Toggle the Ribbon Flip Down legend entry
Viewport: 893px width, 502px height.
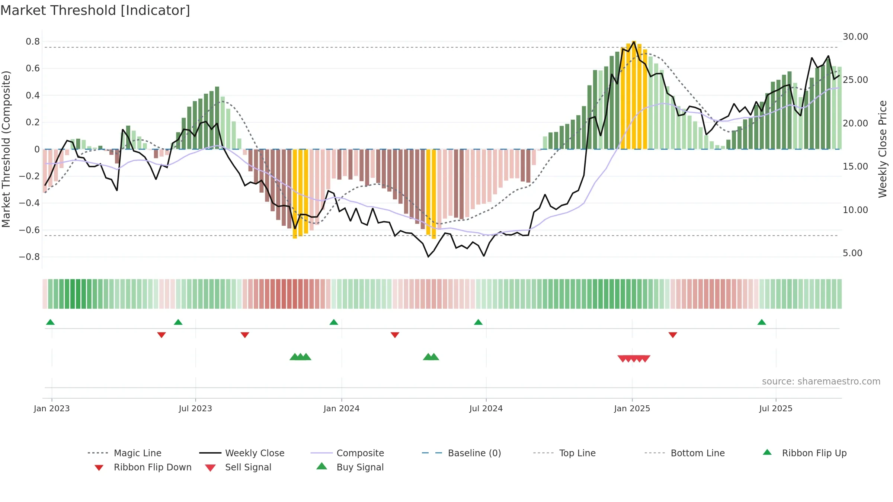tap(143, 467)
